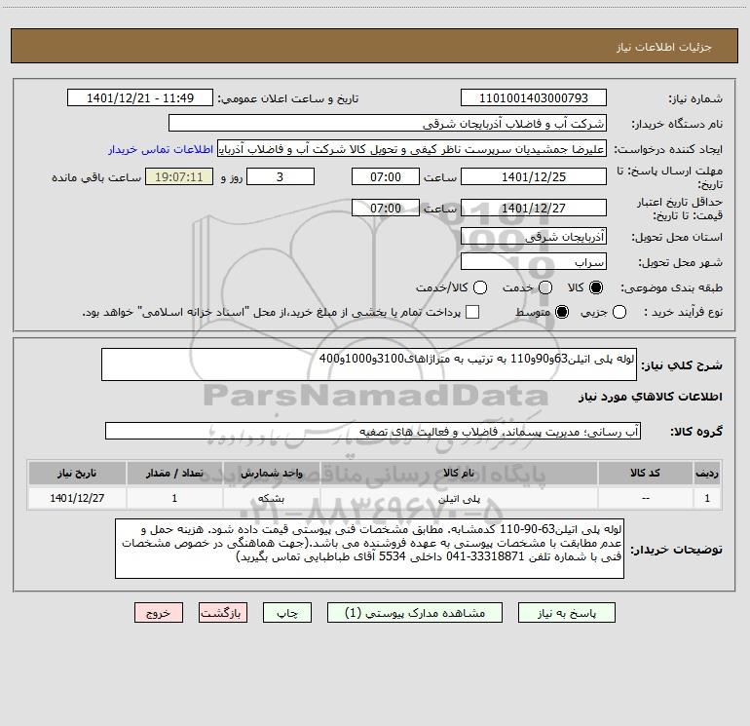Image resolution: width=750 pixels, height=726 pixels.
Task: Click the کد کالا column header
Action: (645, 474)
